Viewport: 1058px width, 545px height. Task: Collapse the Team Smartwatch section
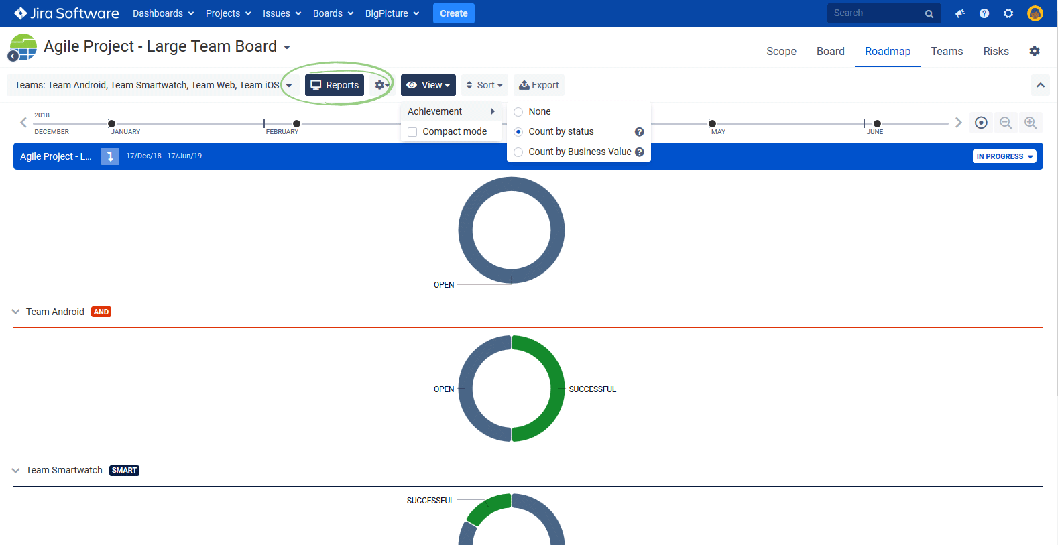[16, 471]
